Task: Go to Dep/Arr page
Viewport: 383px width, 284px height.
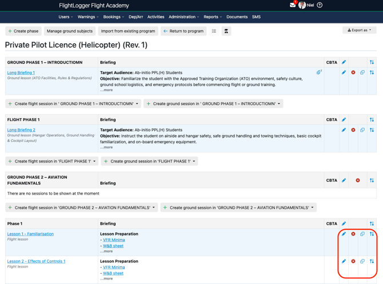Action: coord(136,17)
